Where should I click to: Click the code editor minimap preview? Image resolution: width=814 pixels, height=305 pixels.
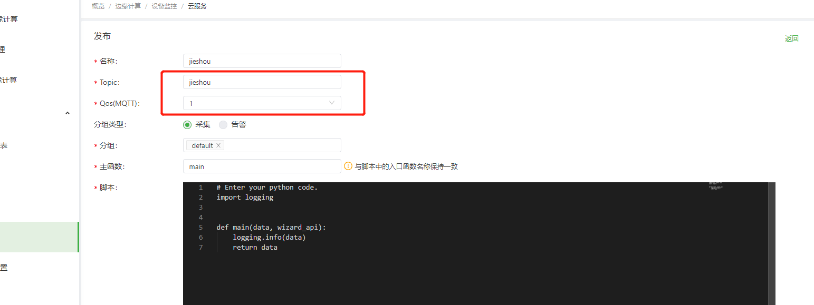click(x=716, y=186)
